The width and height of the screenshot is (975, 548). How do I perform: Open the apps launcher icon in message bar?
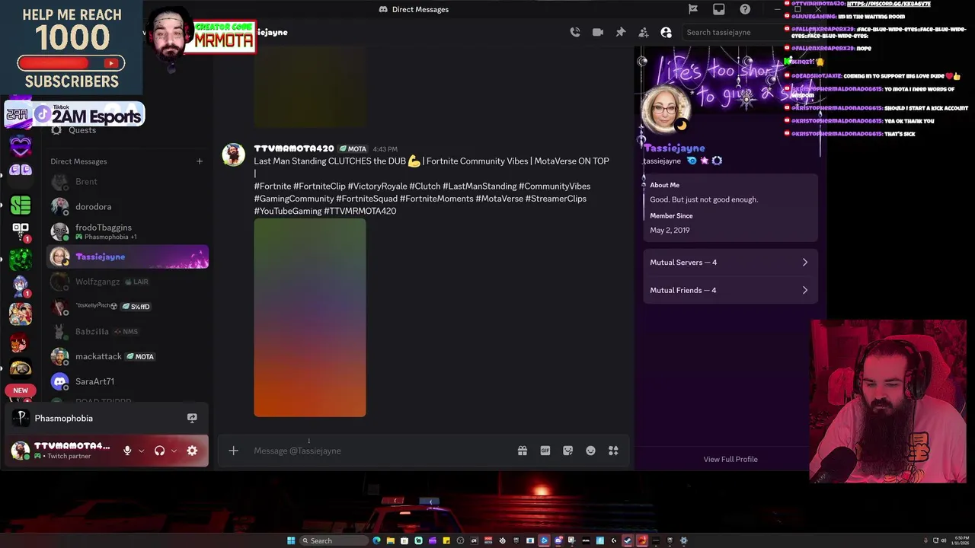tap(613, 451)
